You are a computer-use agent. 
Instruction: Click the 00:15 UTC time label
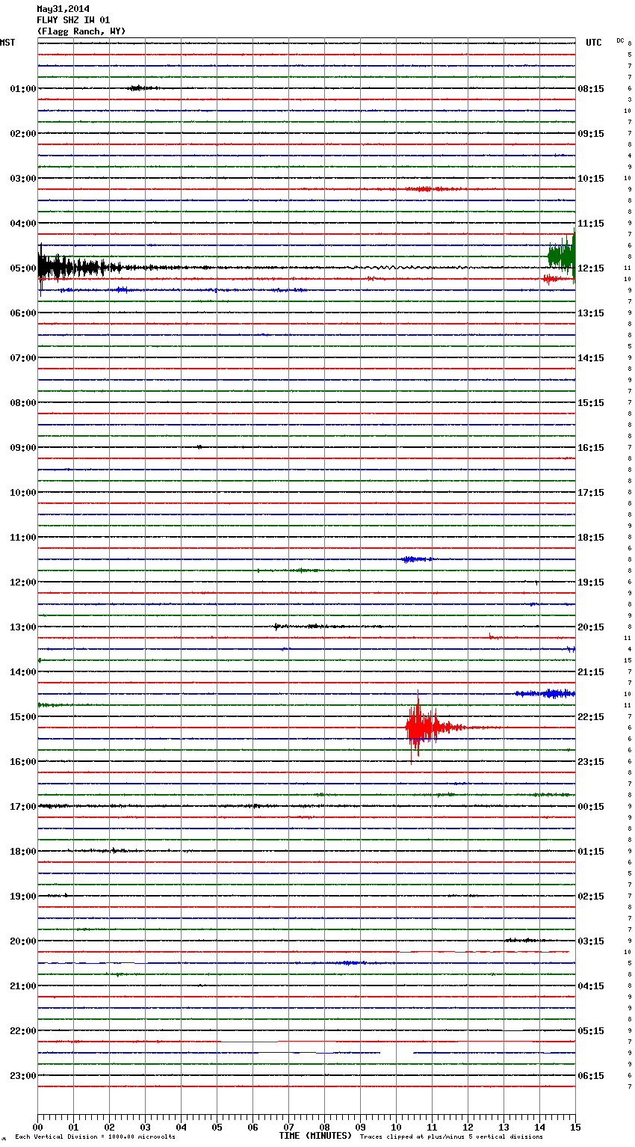[591, 807]
